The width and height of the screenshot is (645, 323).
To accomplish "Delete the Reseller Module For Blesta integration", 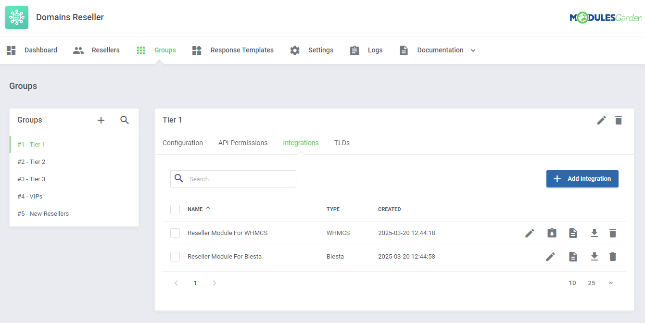I will [613, 256].
